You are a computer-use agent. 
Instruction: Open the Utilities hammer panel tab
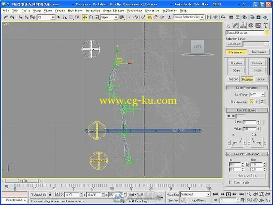[x=266, y=26]
